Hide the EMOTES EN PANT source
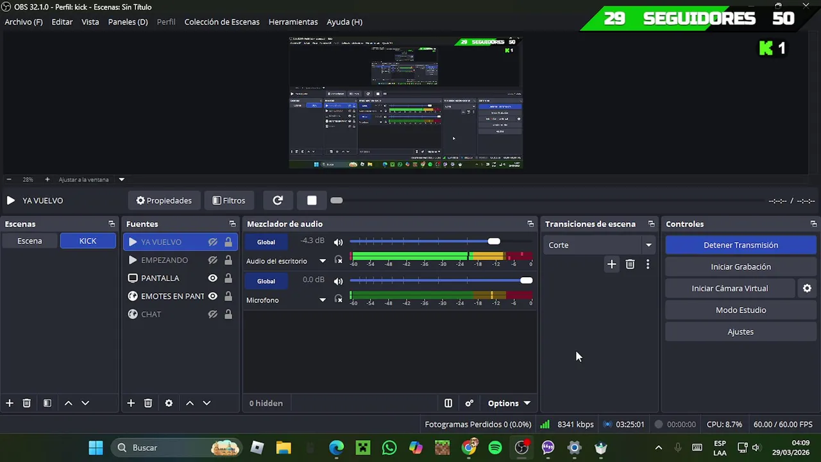This screenshot has height=462, width=821. [212, 296]
